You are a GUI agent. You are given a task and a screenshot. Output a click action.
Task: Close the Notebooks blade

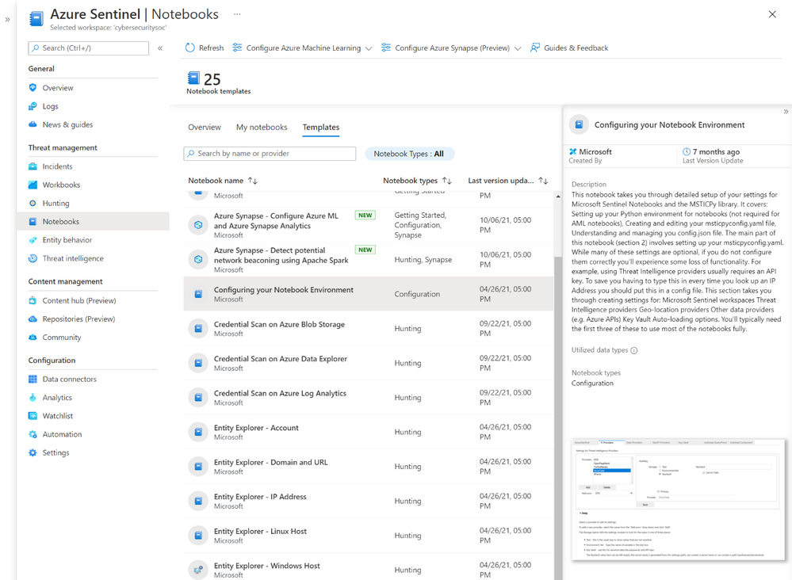click(772, 14)
